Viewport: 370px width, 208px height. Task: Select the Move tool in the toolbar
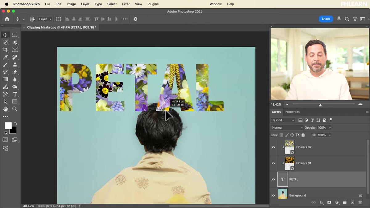(5, 35)
